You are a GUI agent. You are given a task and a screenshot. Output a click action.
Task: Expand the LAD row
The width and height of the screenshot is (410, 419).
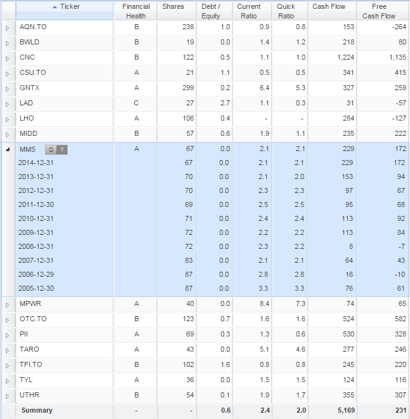coord(8,104)
